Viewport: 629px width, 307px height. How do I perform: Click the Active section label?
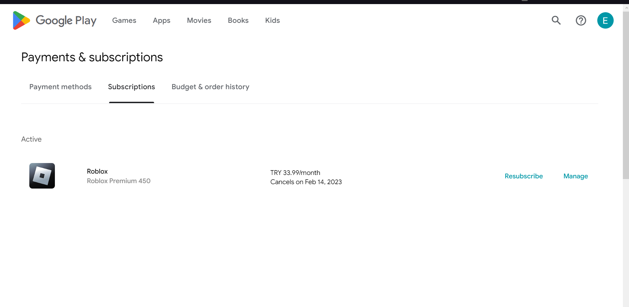point(31,139)
